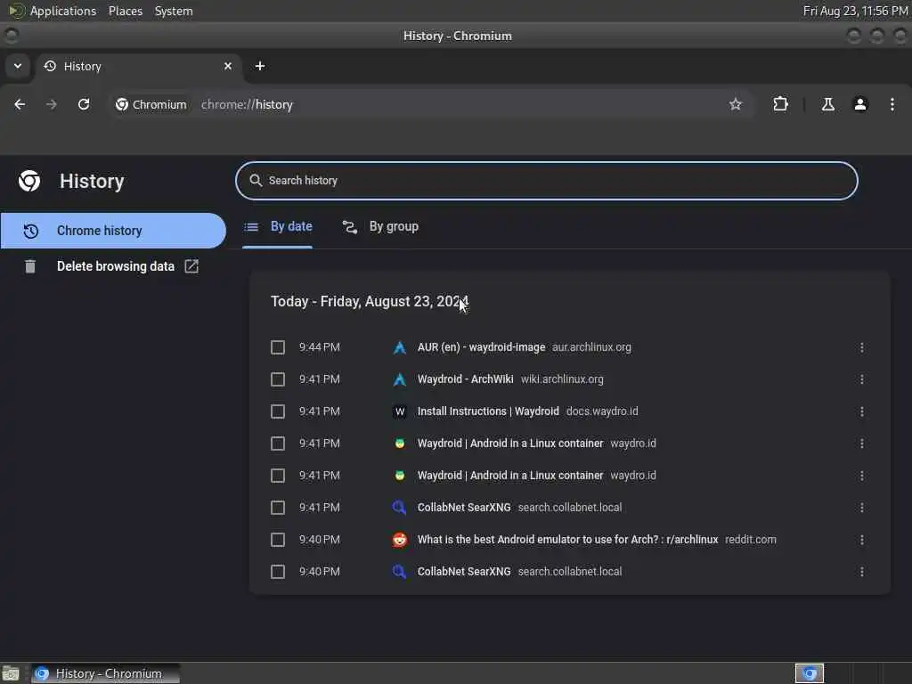912x684 pixels.
Task: Tick the reddit.com history entry checkbox
Action: point(278,540)
